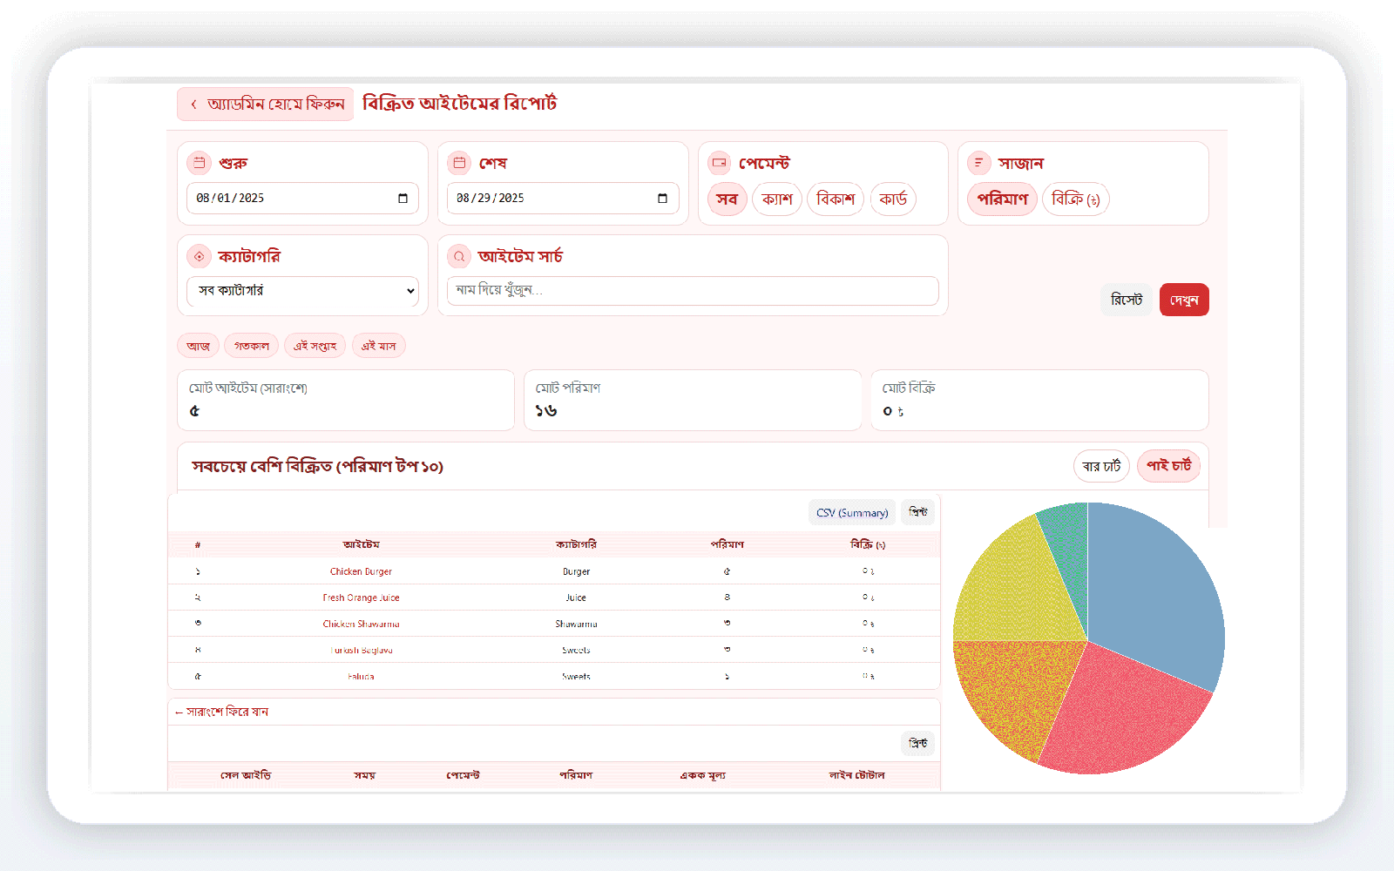
Task: Click the magnifier icon beside আইটেম সার্চ
Action: coord(459,256)
